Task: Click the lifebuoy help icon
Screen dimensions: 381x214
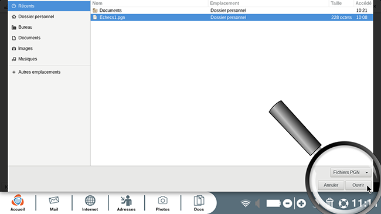Action: click(343, 203)
